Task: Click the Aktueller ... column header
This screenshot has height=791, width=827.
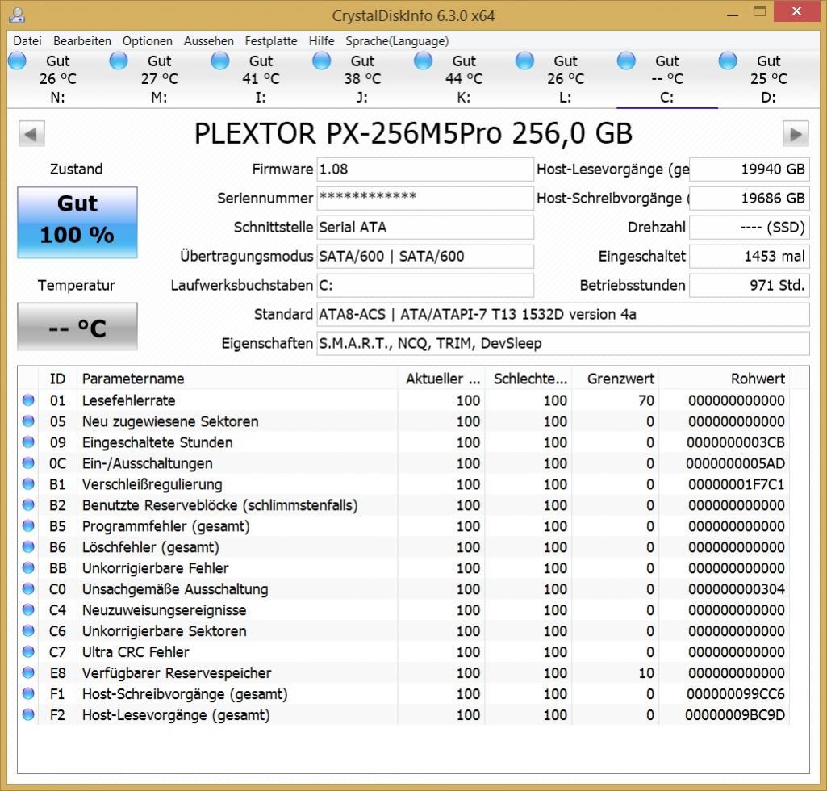Action: click(x=441, y=379)
